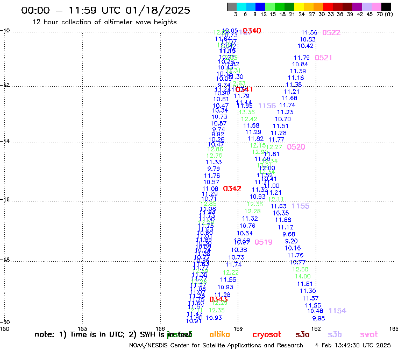The image size is (398, 350).
Task: Click the wave height value 11.18
Action: point(296,78)
